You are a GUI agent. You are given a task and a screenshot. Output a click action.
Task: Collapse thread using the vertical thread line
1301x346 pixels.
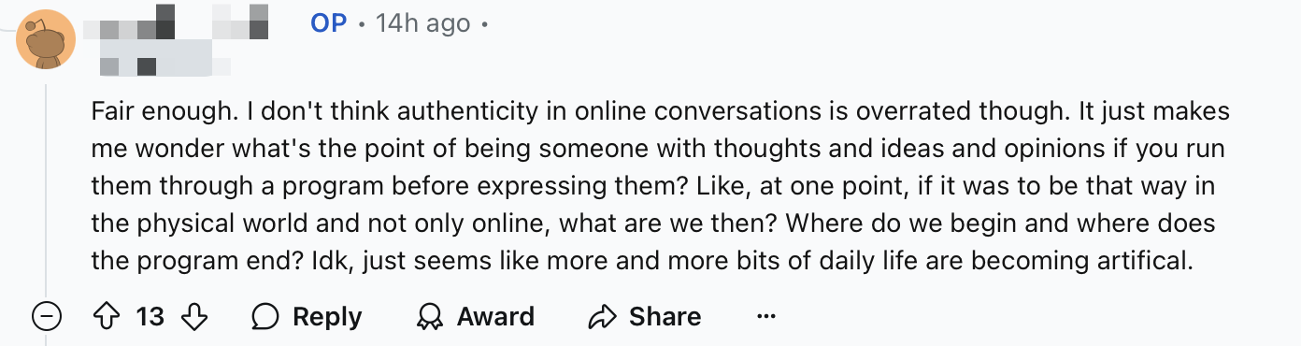[47, 187]
